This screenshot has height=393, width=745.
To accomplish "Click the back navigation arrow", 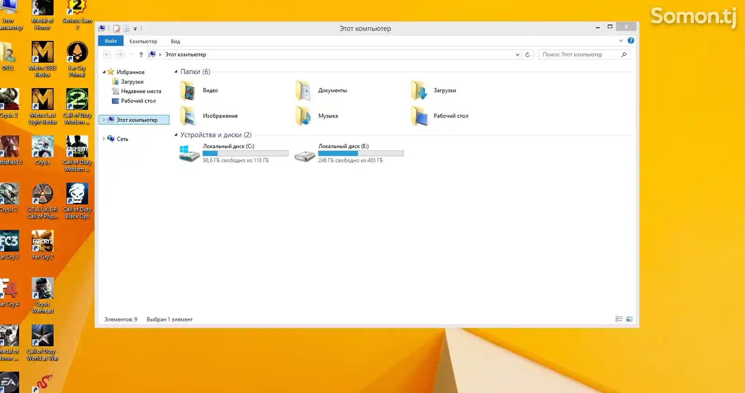I will pyautogui.click(x=107, y=54).
